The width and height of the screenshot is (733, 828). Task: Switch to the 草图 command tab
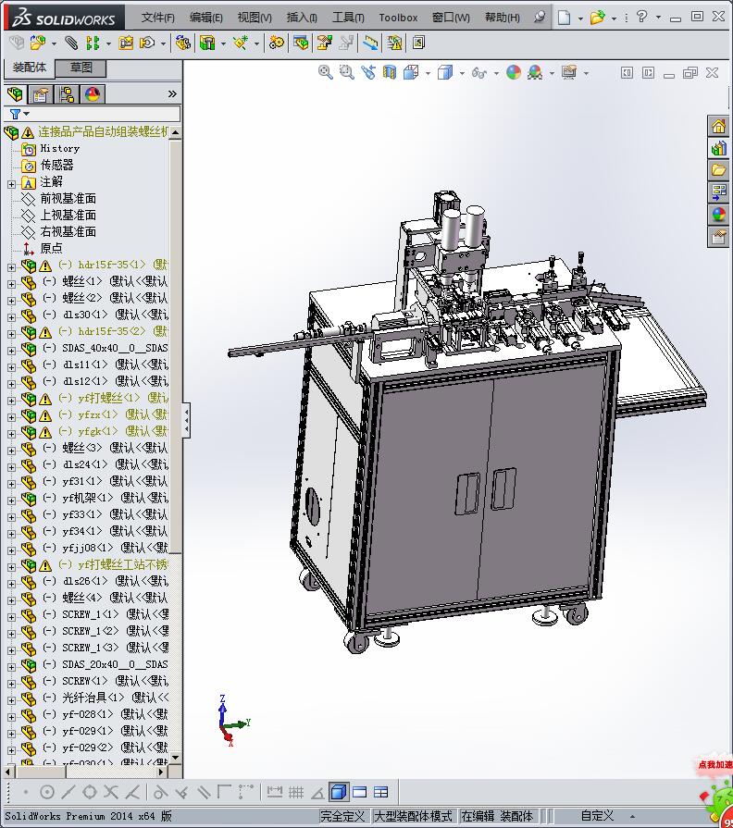tap(81, 68)
